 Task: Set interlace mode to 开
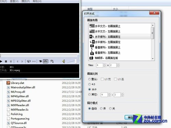tap(101, 109)
